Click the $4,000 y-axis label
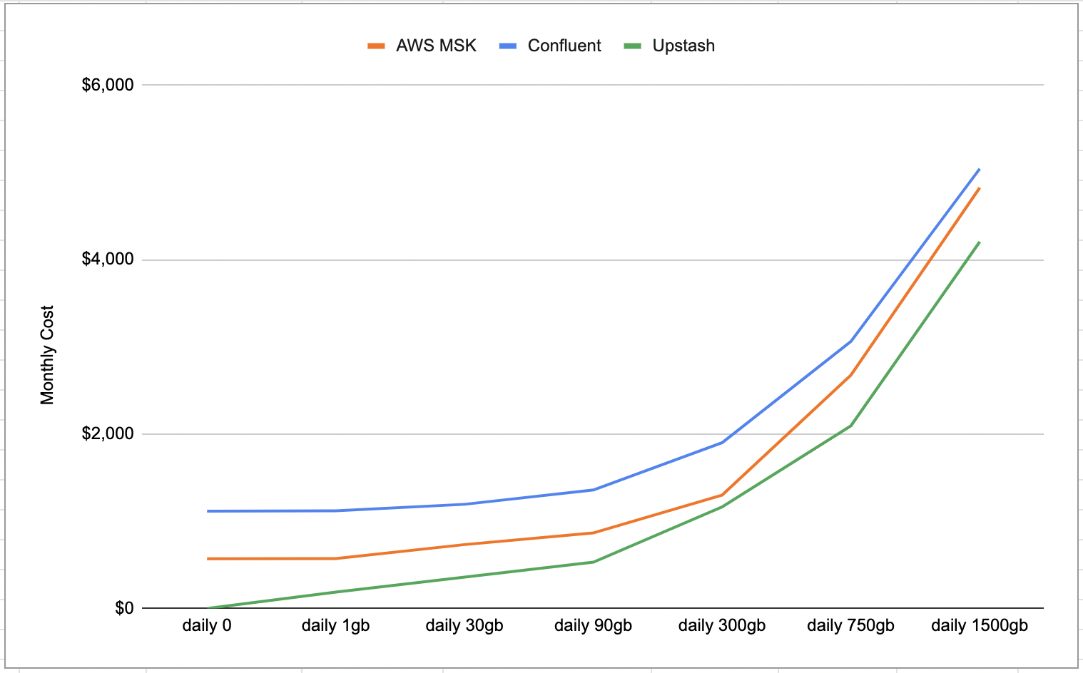The width and height of the screenshot is (1083, 673). (108, 259)
